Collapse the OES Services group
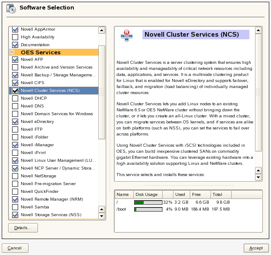271x255 pixels. pos(12,52)
